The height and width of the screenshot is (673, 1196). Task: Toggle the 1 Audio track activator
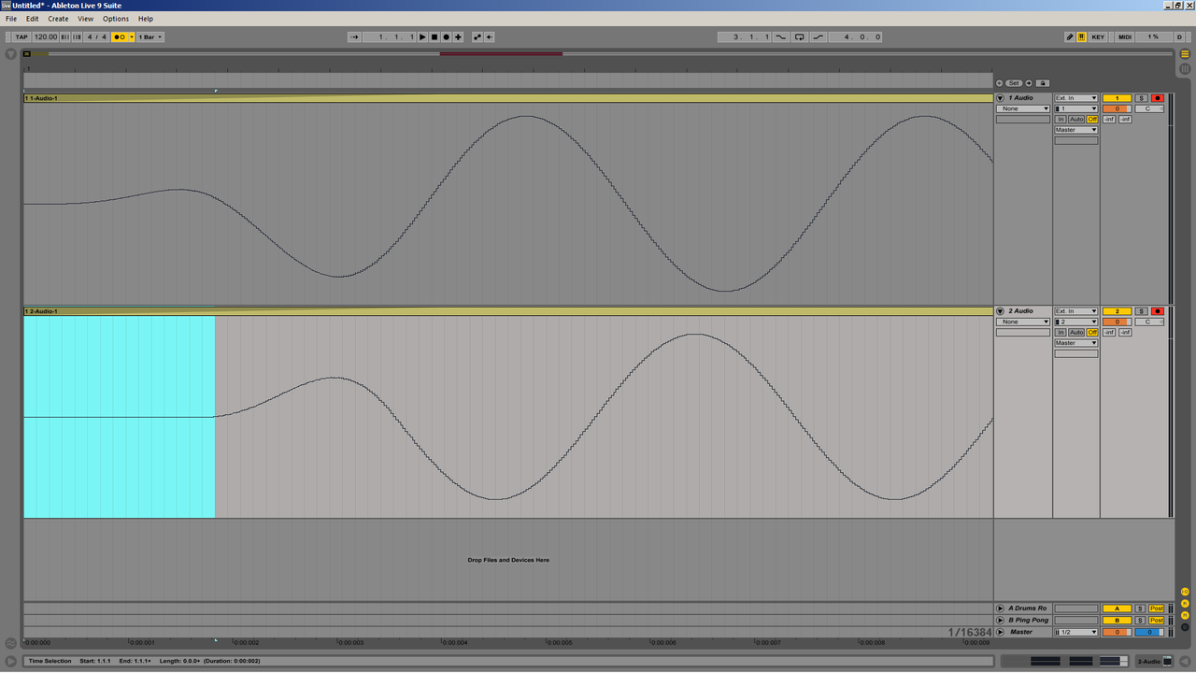click(x=1117, y=98)
